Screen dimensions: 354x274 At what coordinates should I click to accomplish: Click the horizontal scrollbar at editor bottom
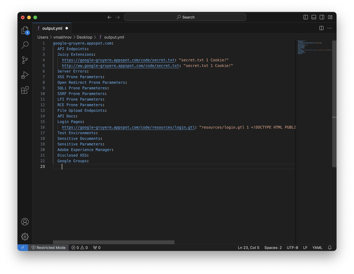tap(114, 242)
